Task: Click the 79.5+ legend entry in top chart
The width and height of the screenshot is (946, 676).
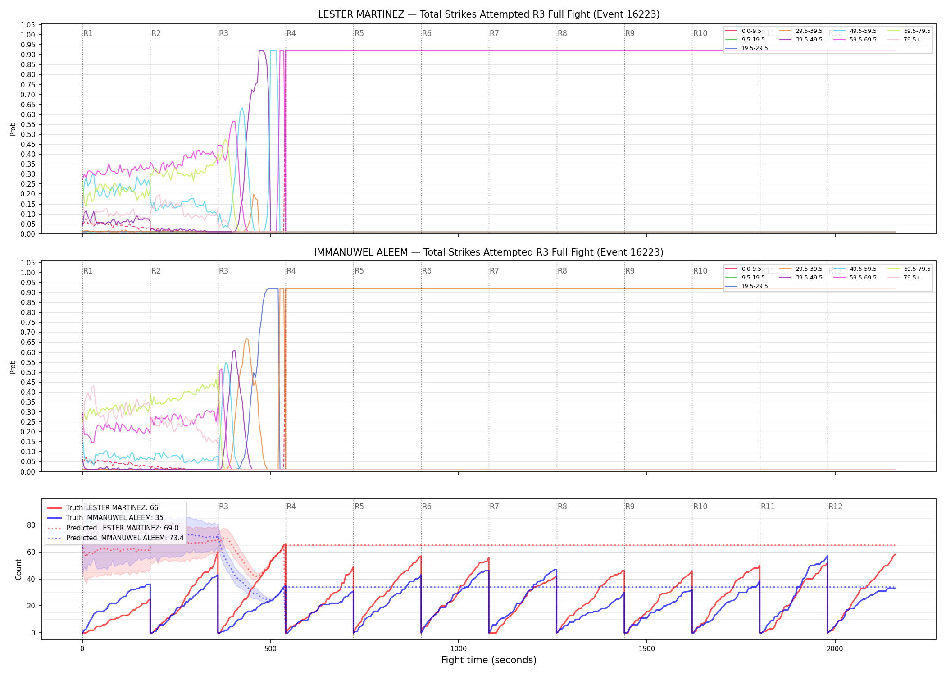Action: (x=905, y=40)
